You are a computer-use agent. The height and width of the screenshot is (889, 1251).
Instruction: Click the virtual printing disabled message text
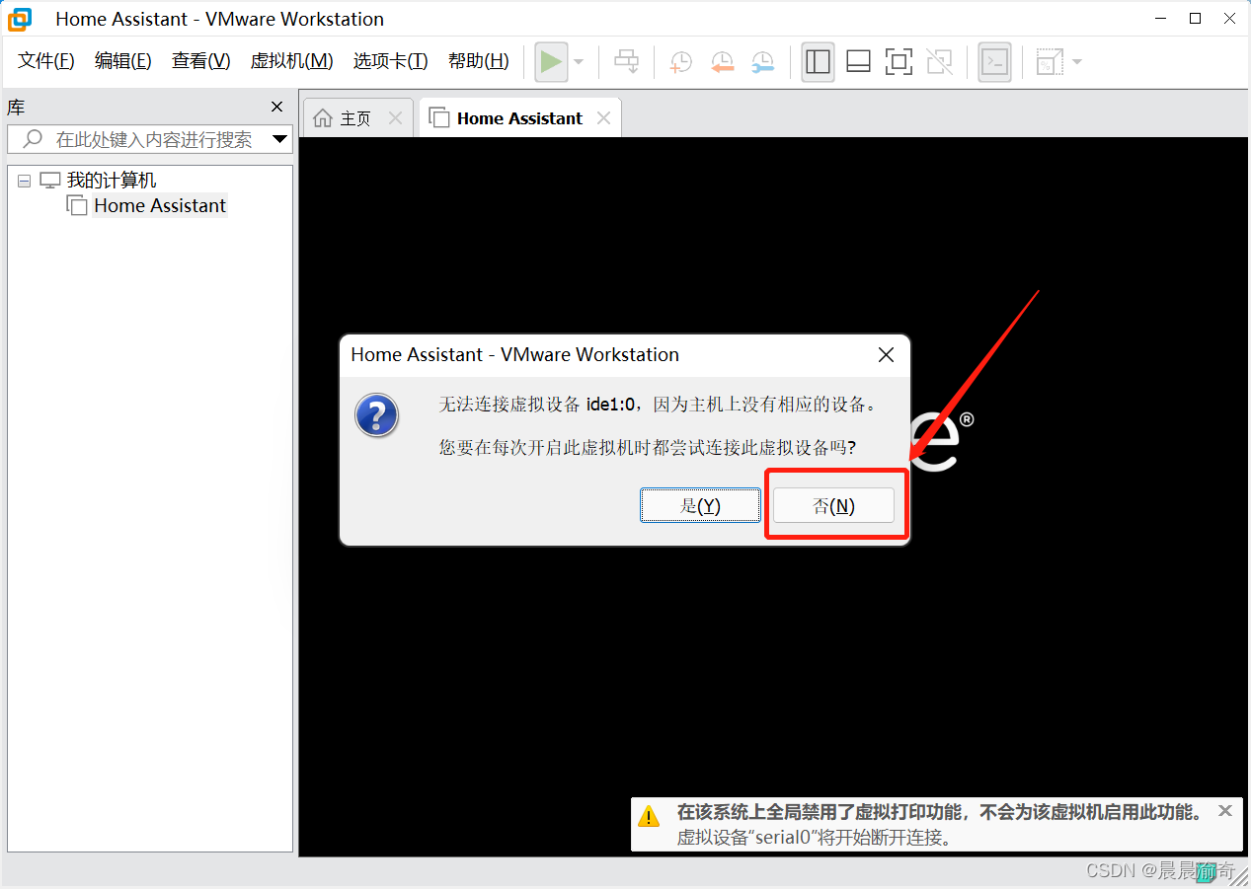pos(940,813)
